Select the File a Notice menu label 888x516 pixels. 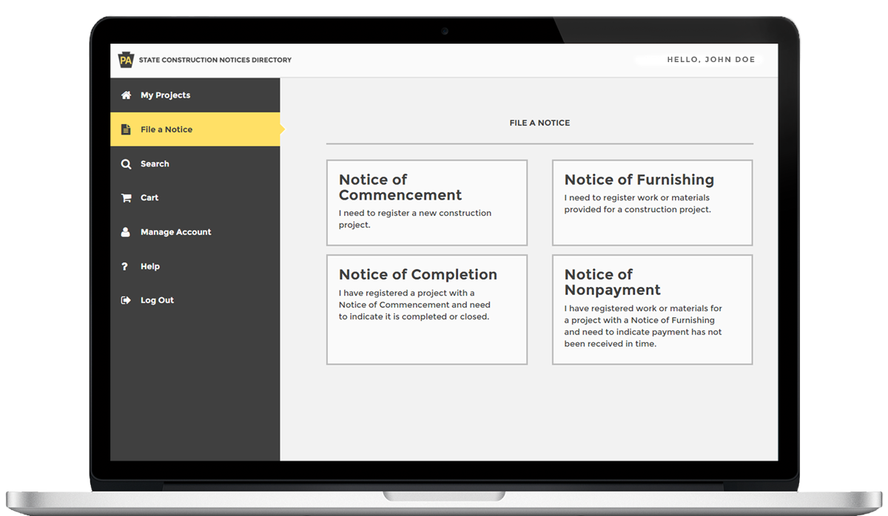point(166,129)
